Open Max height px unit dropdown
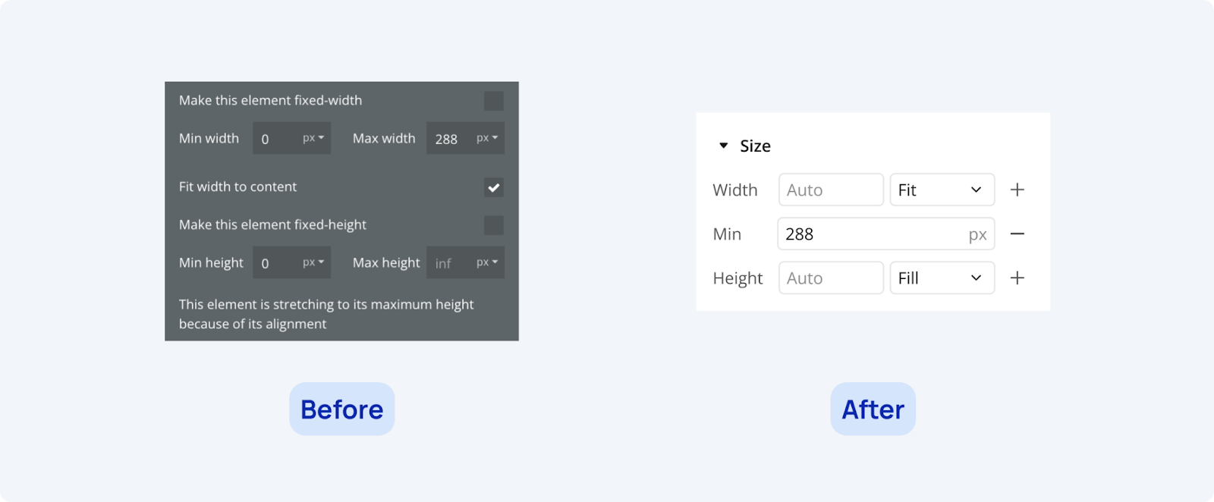 487,262
